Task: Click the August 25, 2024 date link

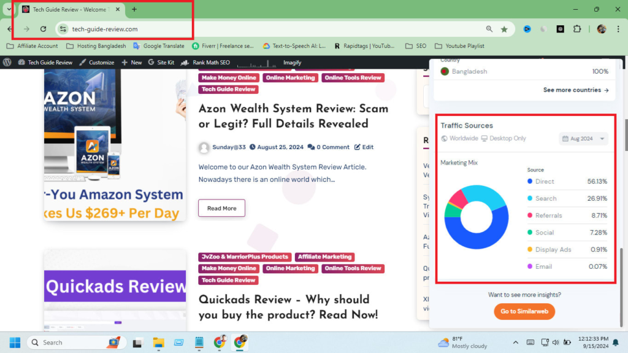Action: [280, 147]
